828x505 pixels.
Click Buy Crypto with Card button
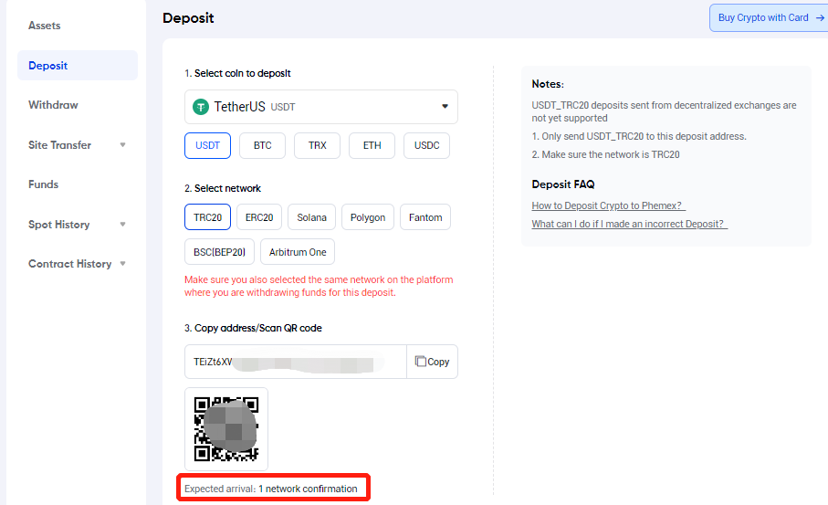click(769, 18)
